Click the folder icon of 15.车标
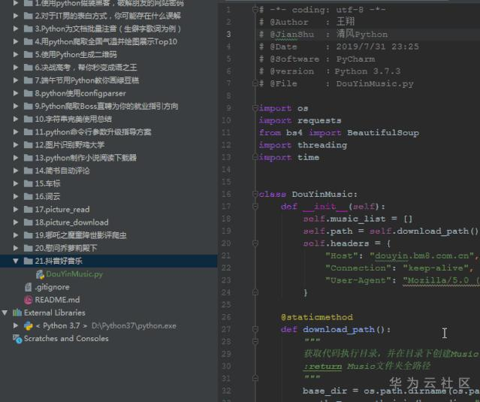The image size is (480, 402). (x=28, y=183)
